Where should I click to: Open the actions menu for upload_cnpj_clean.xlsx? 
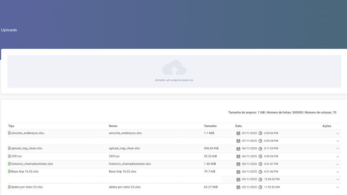pyautogui.click(x=337, y=149)
